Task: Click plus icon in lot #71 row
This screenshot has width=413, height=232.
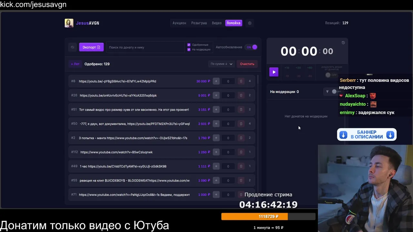Action: (x=216, y=195)
